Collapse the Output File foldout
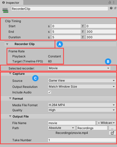 pos(10,116)
